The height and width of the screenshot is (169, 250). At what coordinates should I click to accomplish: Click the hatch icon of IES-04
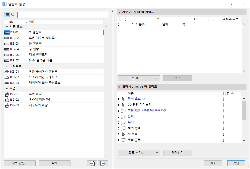click(x=7, y=49)
